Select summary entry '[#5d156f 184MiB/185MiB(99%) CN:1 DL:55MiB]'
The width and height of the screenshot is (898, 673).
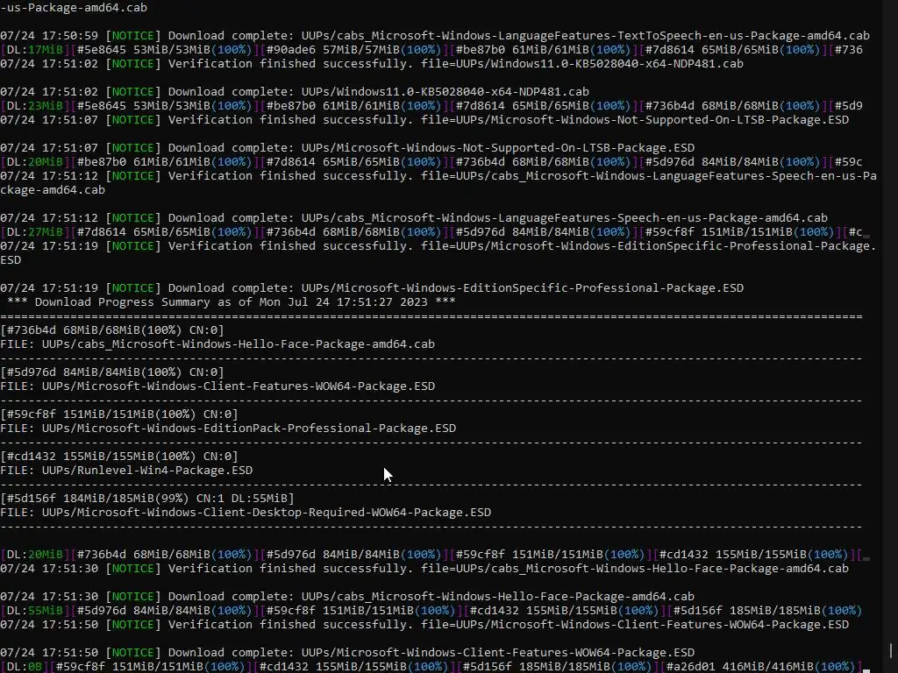click(147, 498)
